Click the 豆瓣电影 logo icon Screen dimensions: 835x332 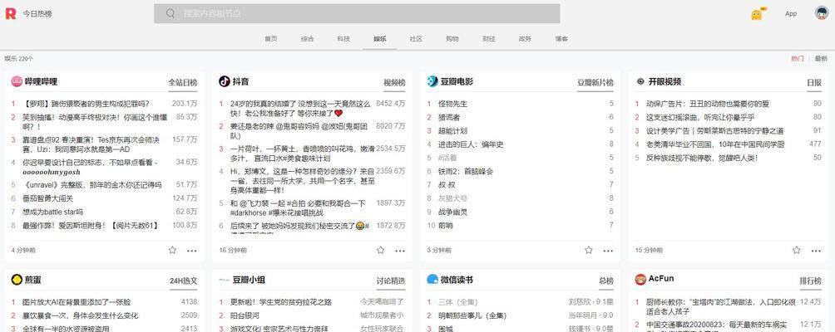click(x=432, y=81)
